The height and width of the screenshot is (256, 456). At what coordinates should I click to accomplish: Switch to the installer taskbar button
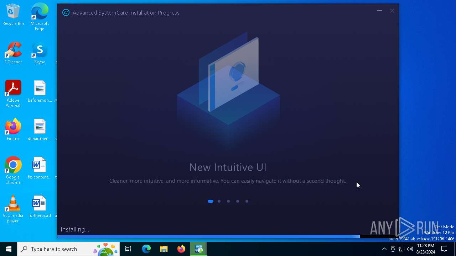(x=199, y=249)
